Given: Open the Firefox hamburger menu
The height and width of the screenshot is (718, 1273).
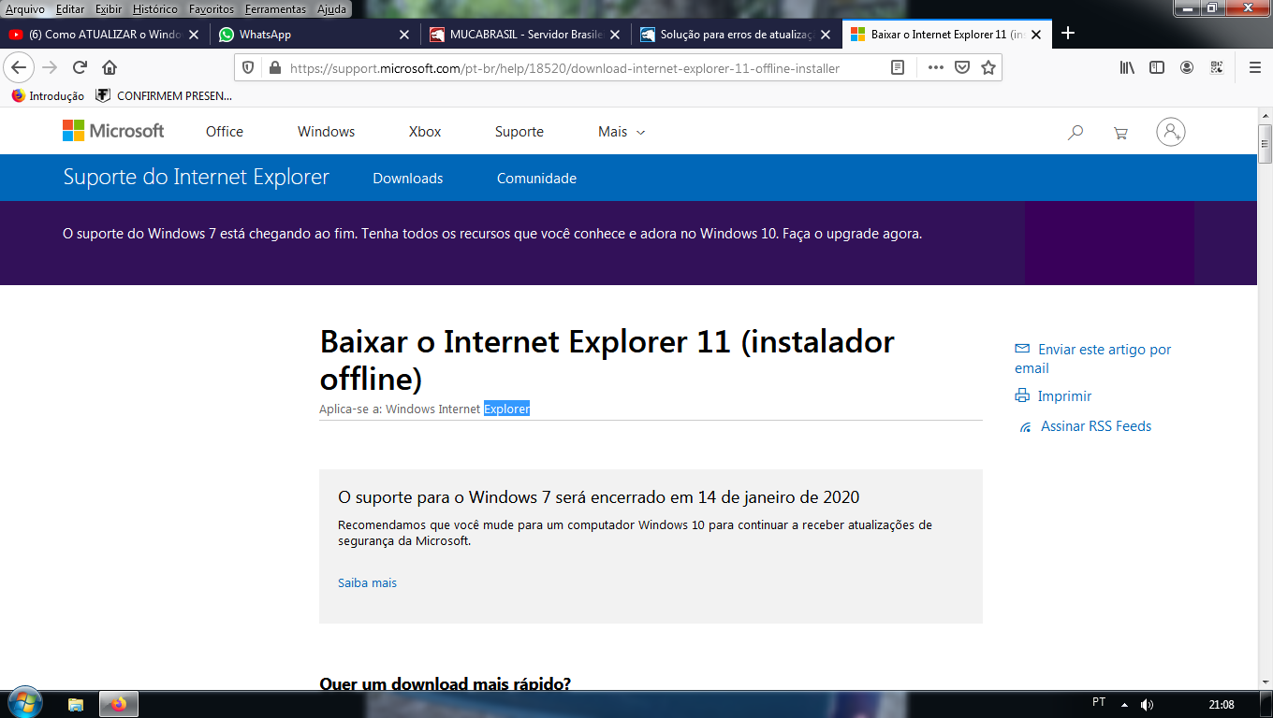Looking at the screenshot, I should [1254, 67].
